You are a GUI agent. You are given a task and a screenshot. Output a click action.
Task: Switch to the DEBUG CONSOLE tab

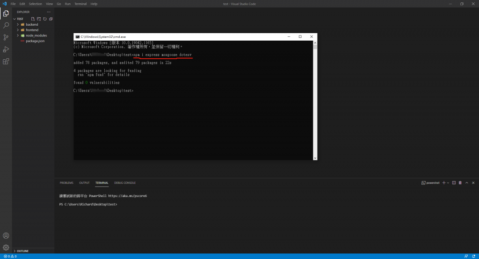pyautogui.click(x=125, y=183)
